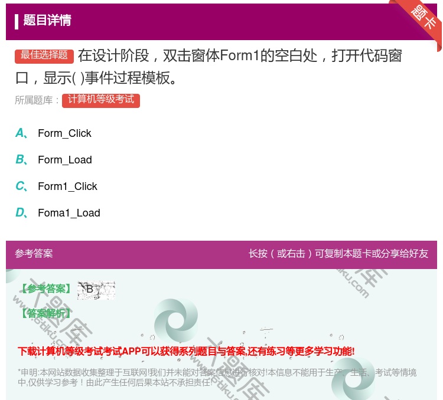The width and height of the screenshot is (443, 400).
Task: Click the red download APP promotion text
Action: tap(186, 351)
